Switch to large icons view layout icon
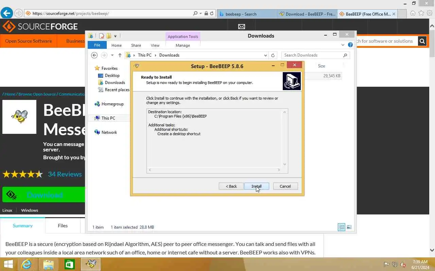Image resolution: width=435 pixels, height=271 pixels. click(x=349, y=227)
